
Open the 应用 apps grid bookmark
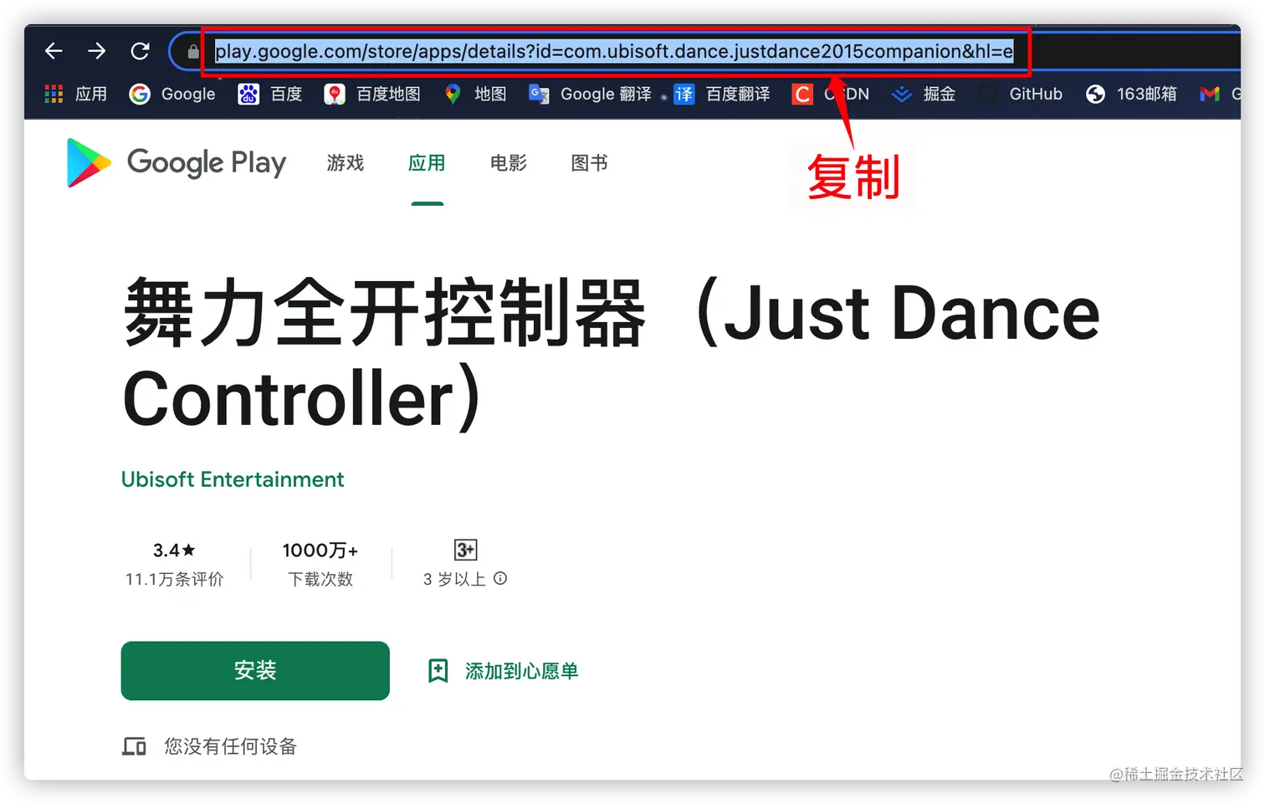point(75,94)
